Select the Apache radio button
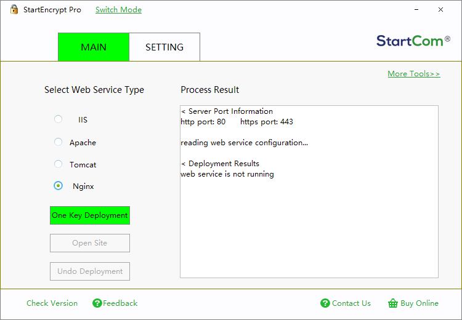Viewport: 462px width, 320px height. 58,142
